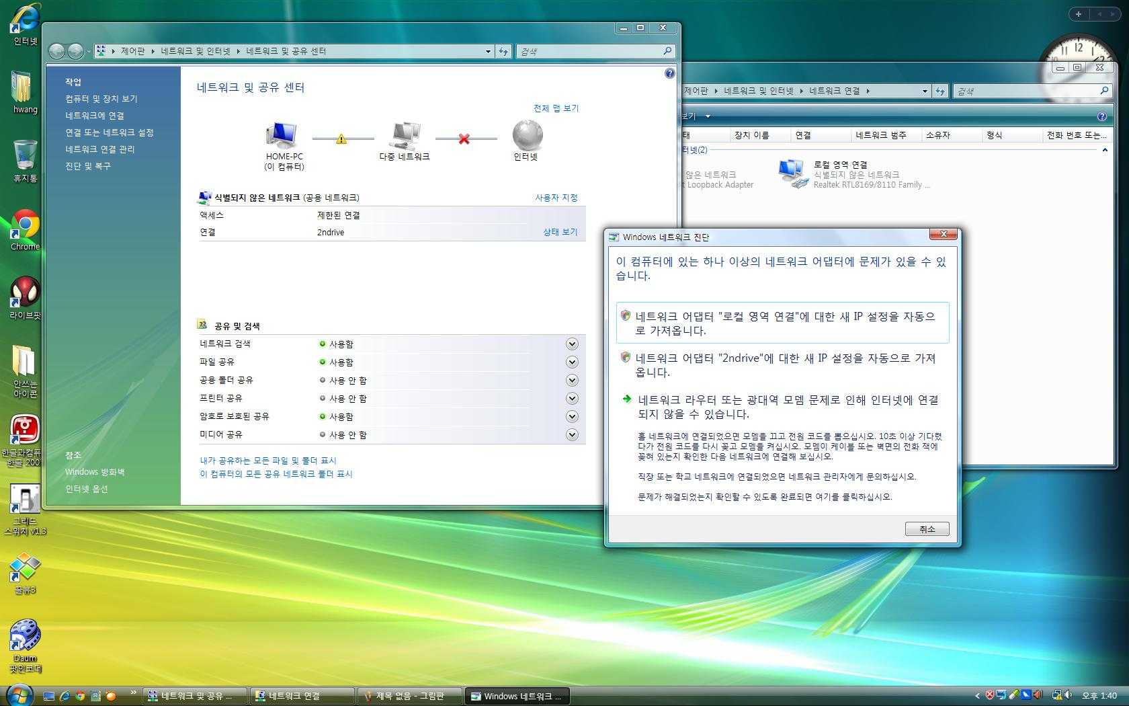Switch to 네트워크 연결 taskbar window

pos(302,696)
